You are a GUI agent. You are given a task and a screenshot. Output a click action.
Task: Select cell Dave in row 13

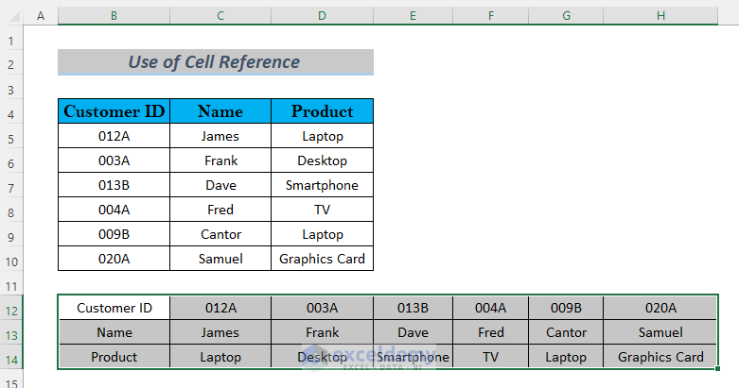(x=413, y=332)
